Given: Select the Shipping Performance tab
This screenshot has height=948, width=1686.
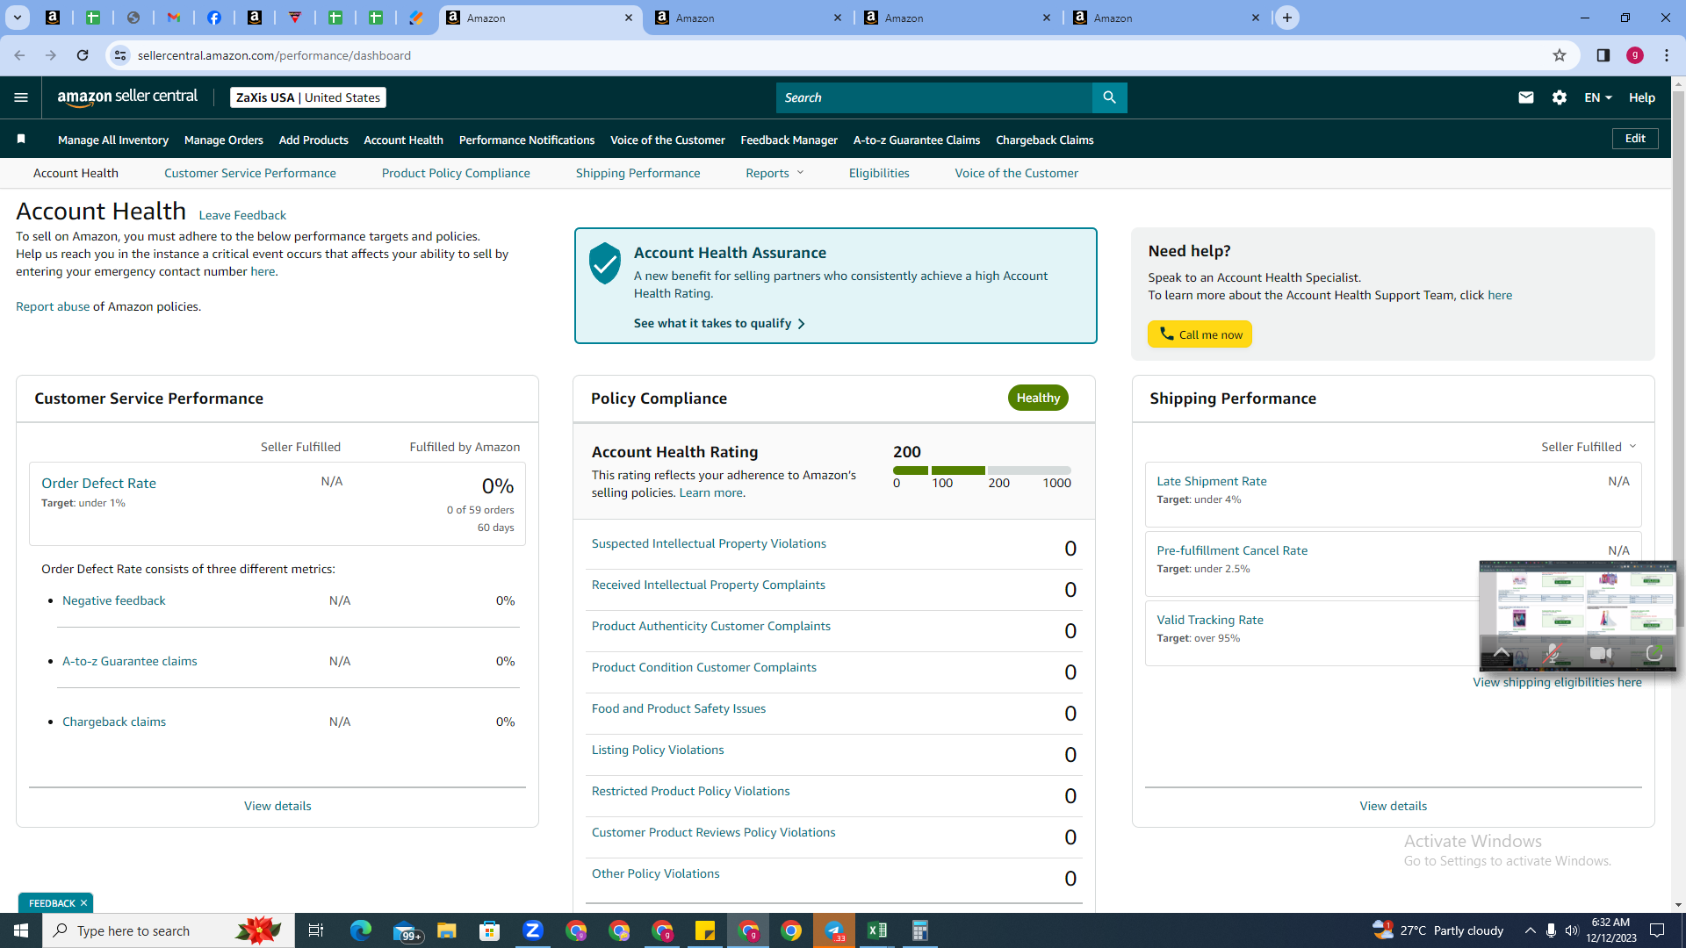Looking at the screenshot, I should coord(638,173).
